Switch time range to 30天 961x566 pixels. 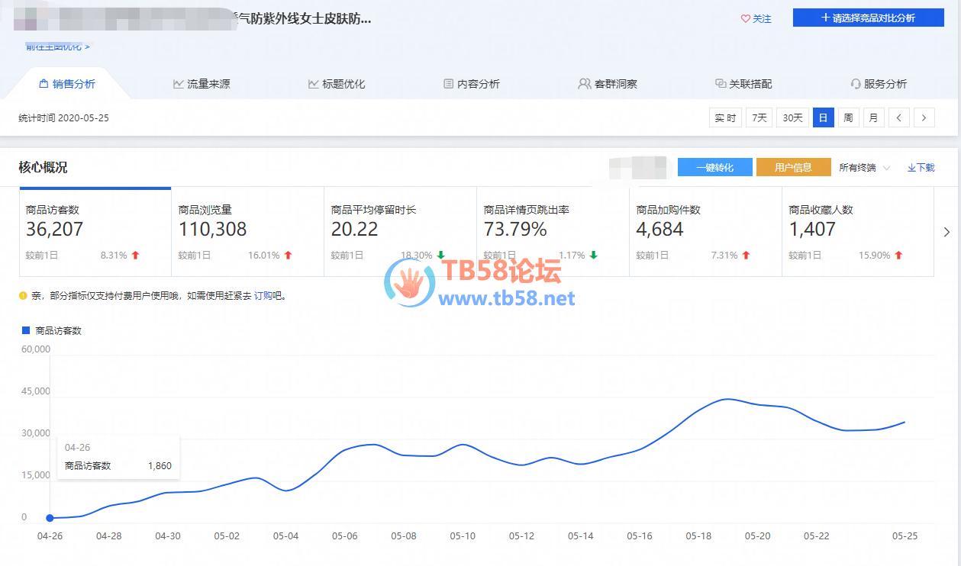pos(792,117)
